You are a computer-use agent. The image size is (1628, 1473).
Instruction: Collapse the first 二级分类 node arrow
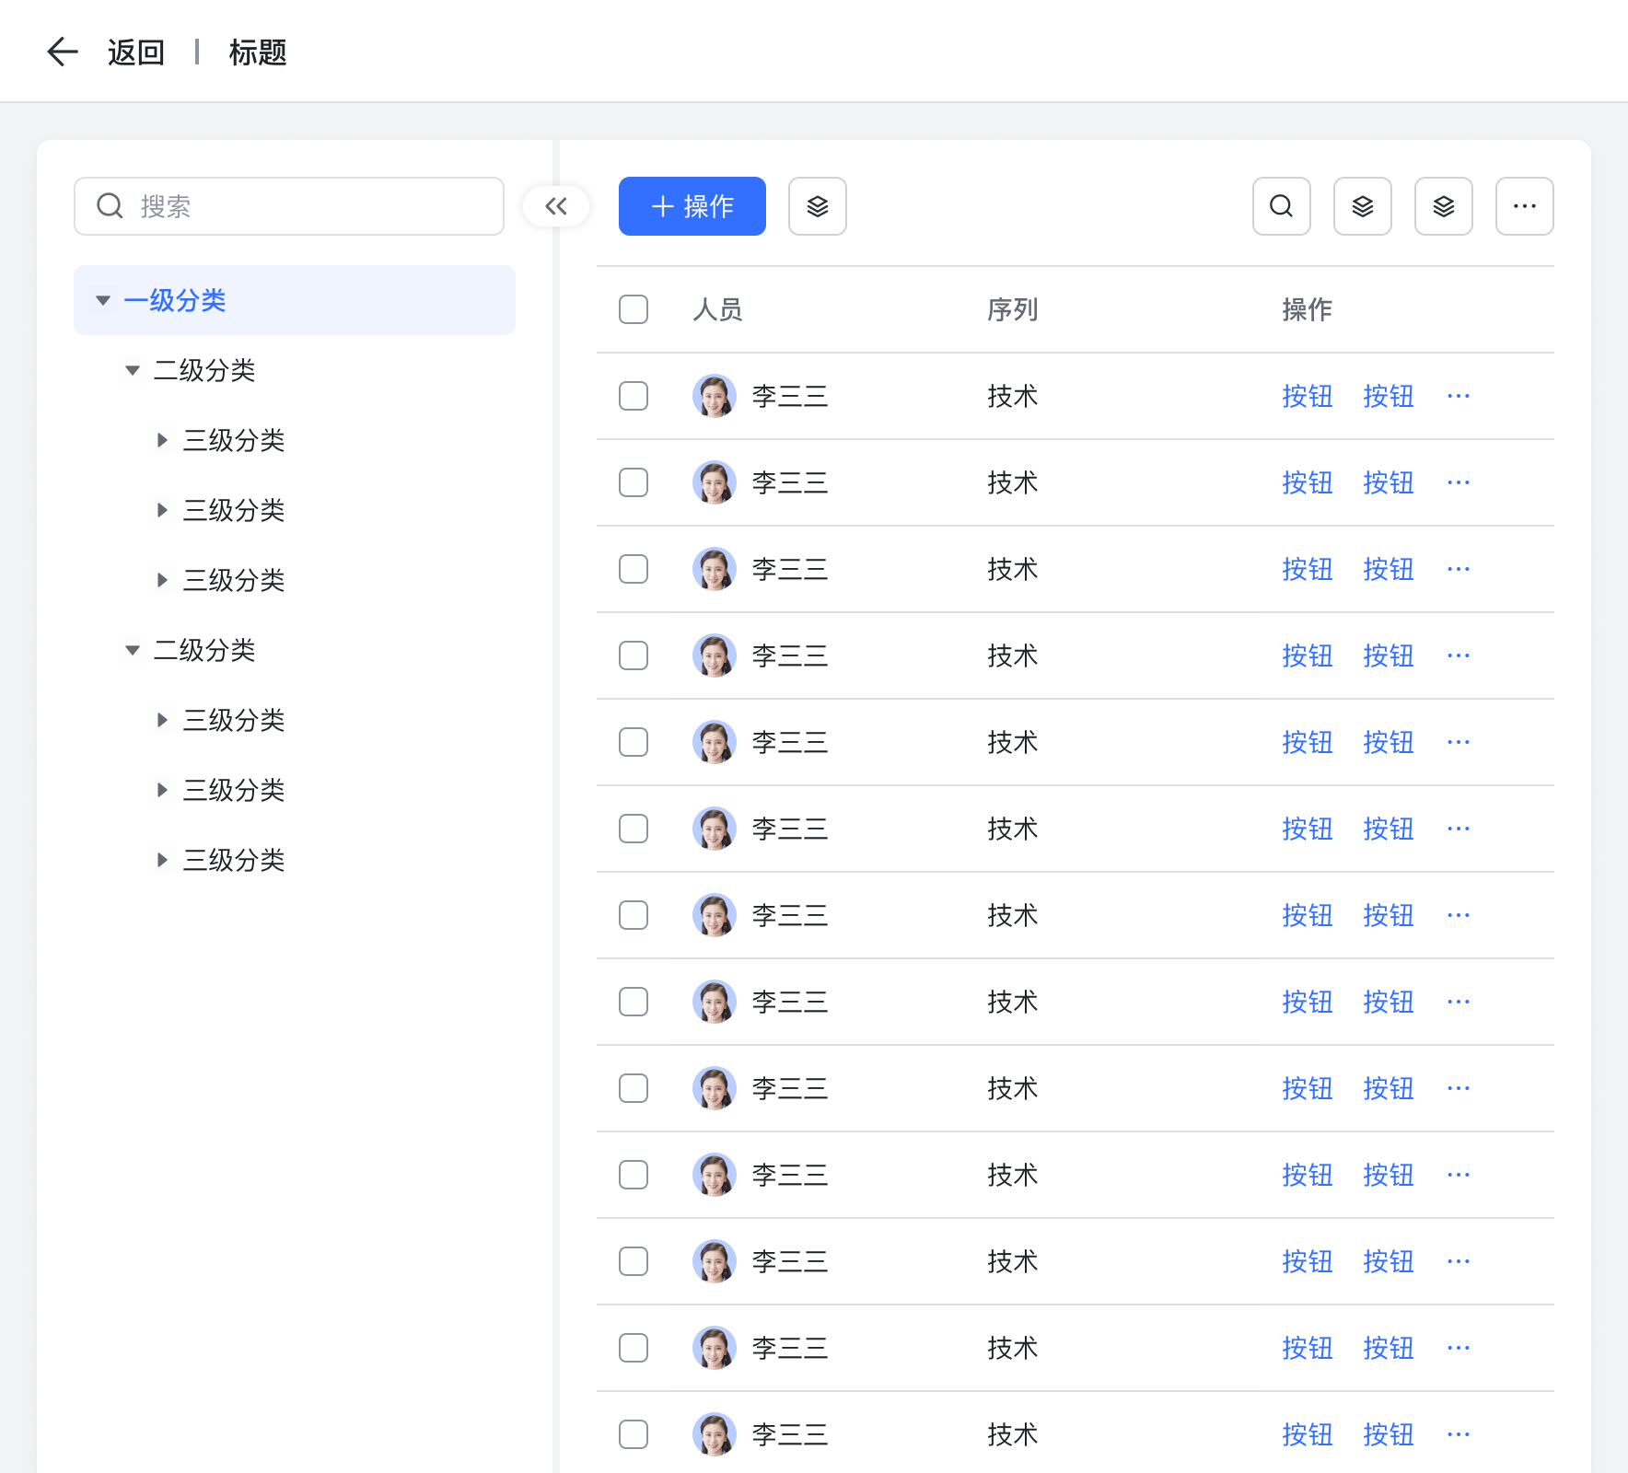[133, 370]
